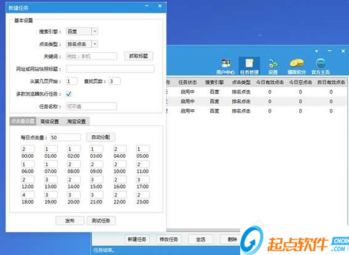
Task: Click the 自动分配 button
Action: click(101, 137)
